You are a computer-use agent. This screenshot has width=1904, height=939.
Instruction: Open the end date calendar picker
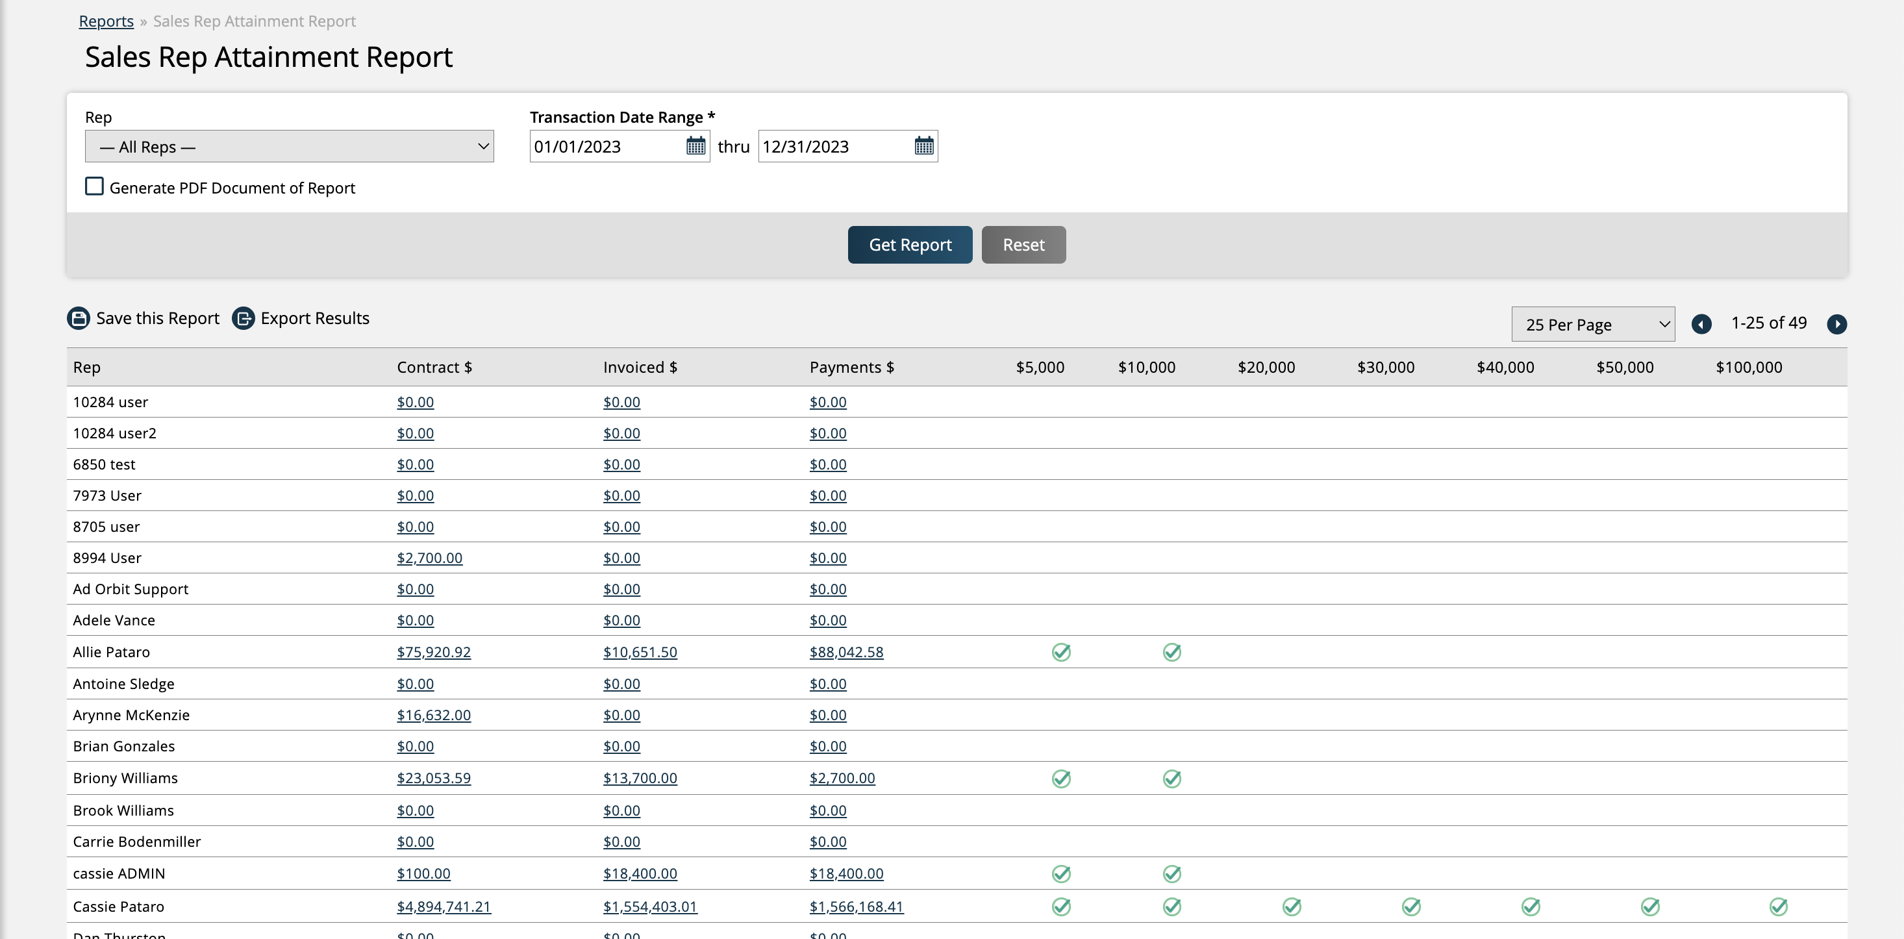coord(923,146)
